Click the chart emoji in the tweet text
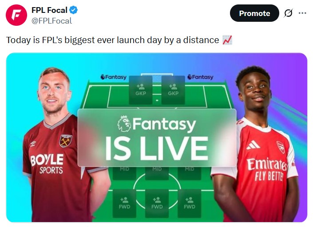The image size is (313, 227). pyautogui.click(x=227, y=40)
